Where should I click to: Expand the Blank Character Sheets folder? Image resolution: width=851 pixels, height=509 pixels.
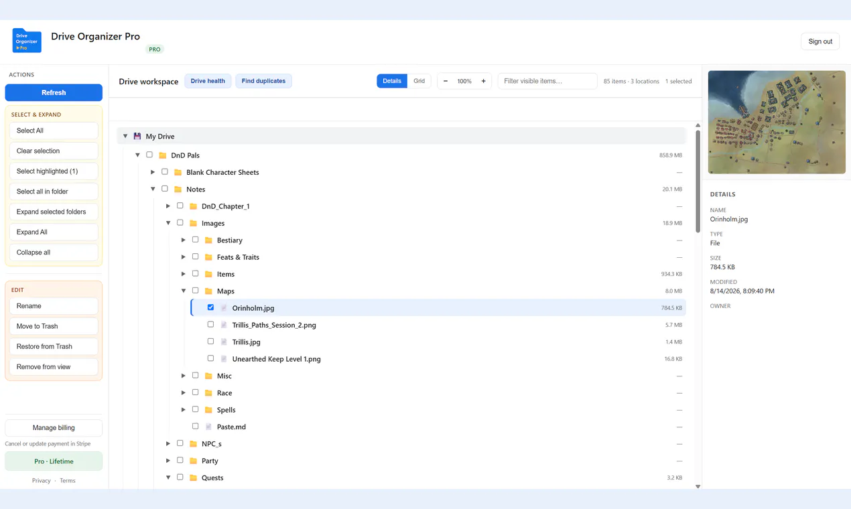[153, 172]
